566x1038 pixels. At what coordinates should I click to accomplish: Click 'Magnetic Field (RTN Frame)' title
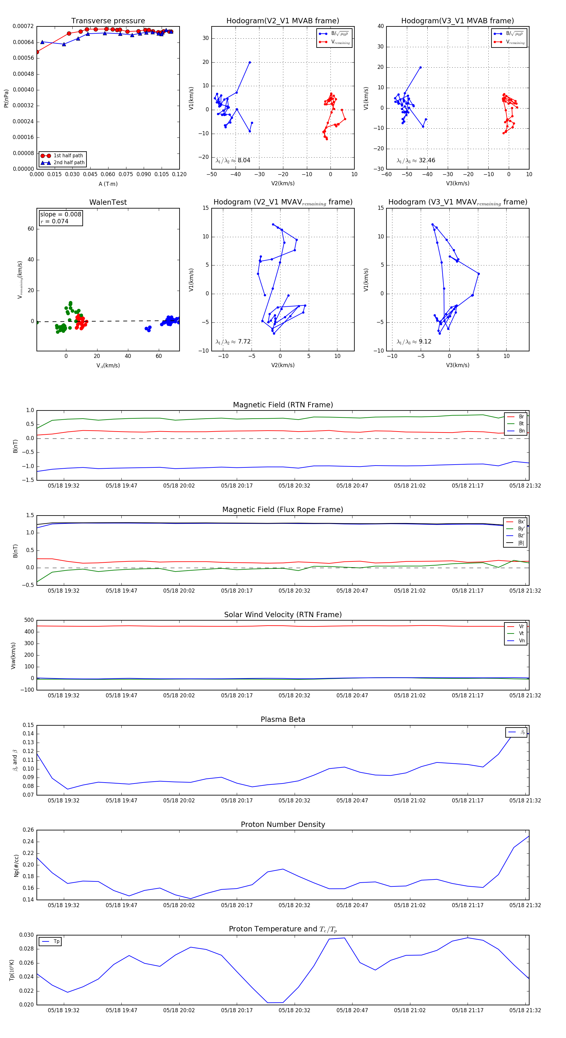pyautogui.click(x=283, y=405)
